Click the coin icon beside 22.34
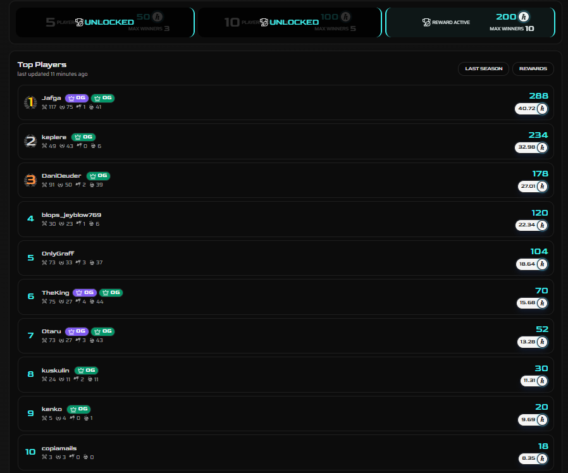Image resolution: width=568 pixels, height=473 pixels. click(542, 225)
